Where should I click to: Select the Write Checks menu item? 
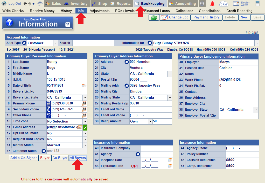(13, 11)
